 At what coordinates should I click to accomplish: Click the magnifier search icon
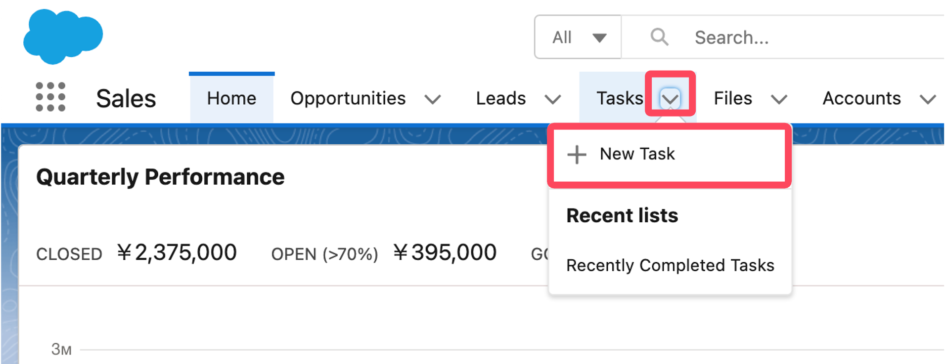click(659, 37)
